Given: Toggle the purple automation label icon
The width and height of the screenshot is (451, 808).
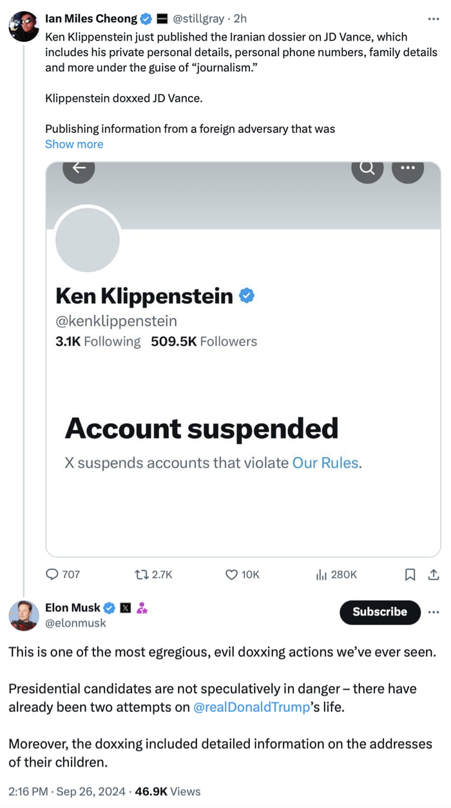Looking at the screenshot, I should [x=142, y=607].
